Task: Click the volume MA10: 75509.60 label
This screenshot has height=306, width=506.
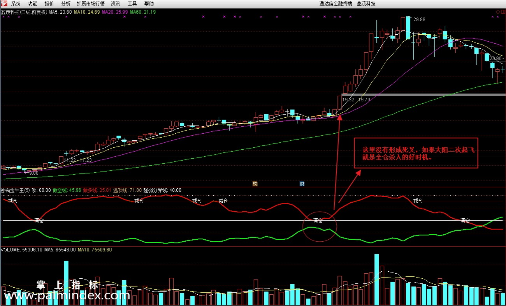Action: 95,250
